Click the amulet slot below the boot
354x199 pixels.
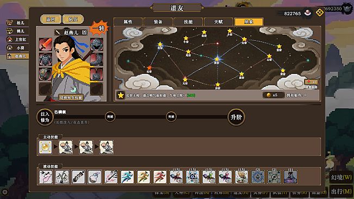97,74
